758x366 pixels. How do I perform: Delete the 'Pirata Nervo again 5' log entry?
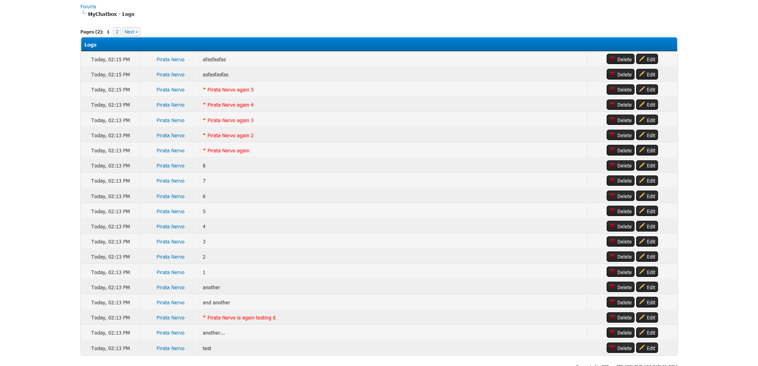pyautogui.click(x=620, y=90)
